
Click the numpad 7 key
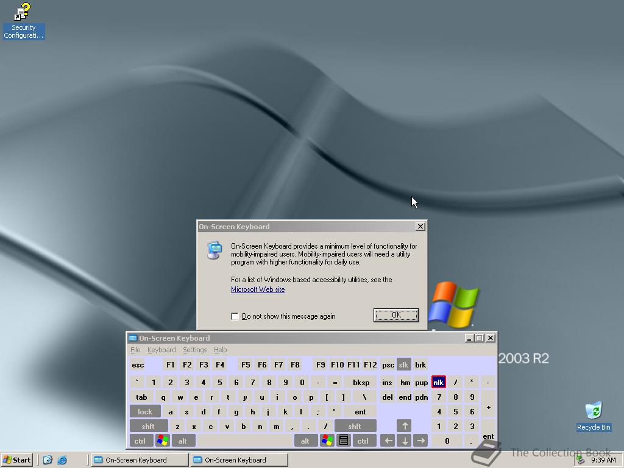tap(439, 397)
